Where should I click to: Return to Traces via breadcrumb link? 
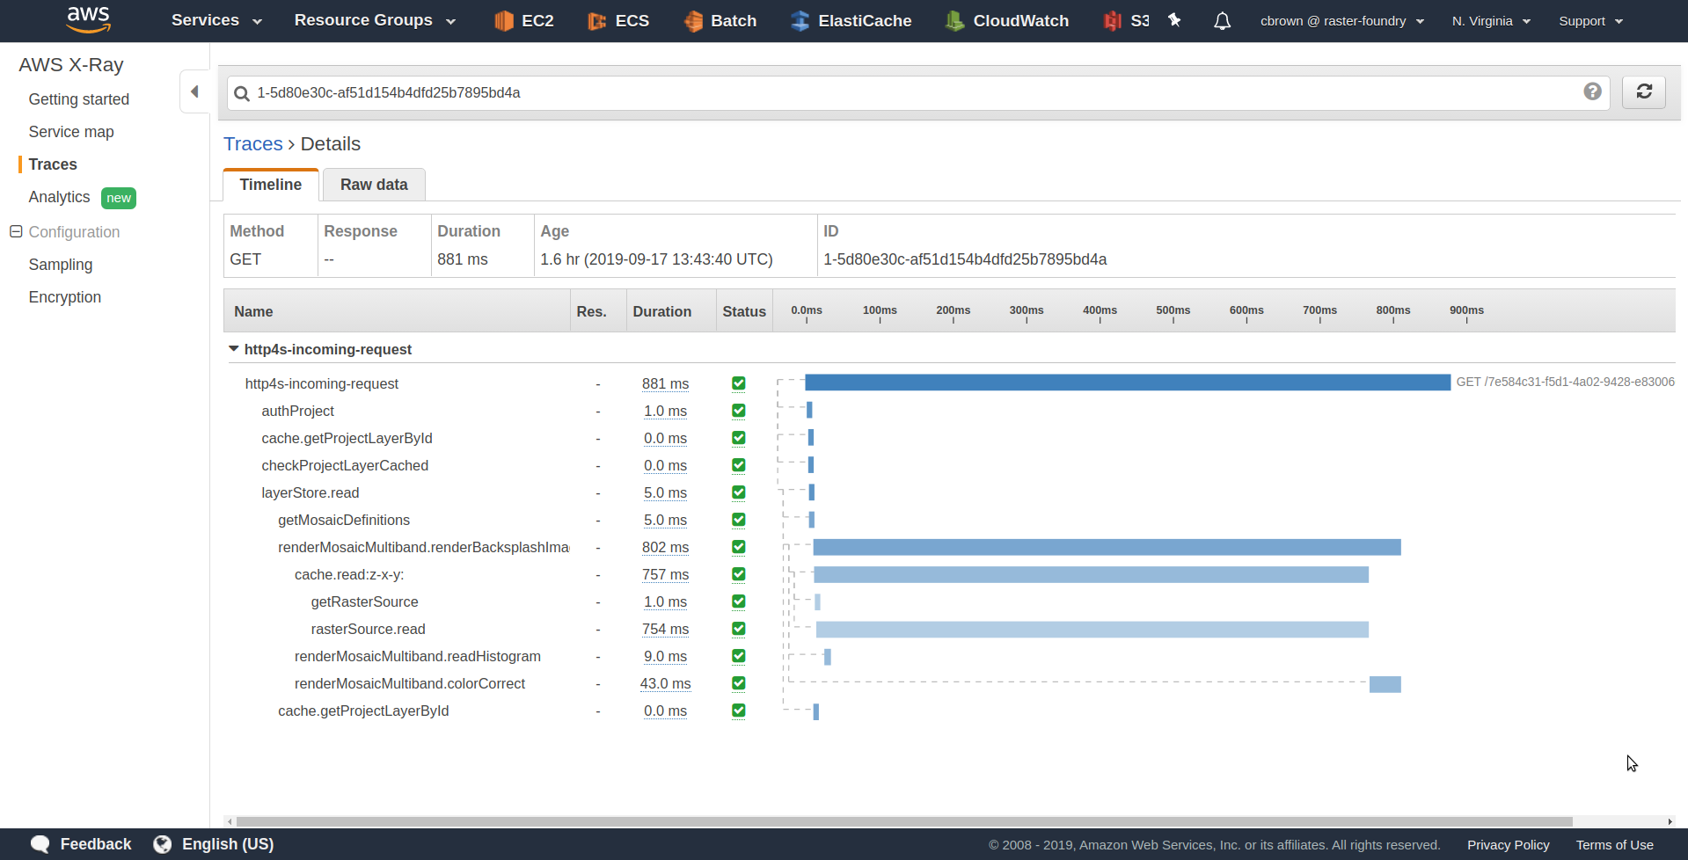253,143
